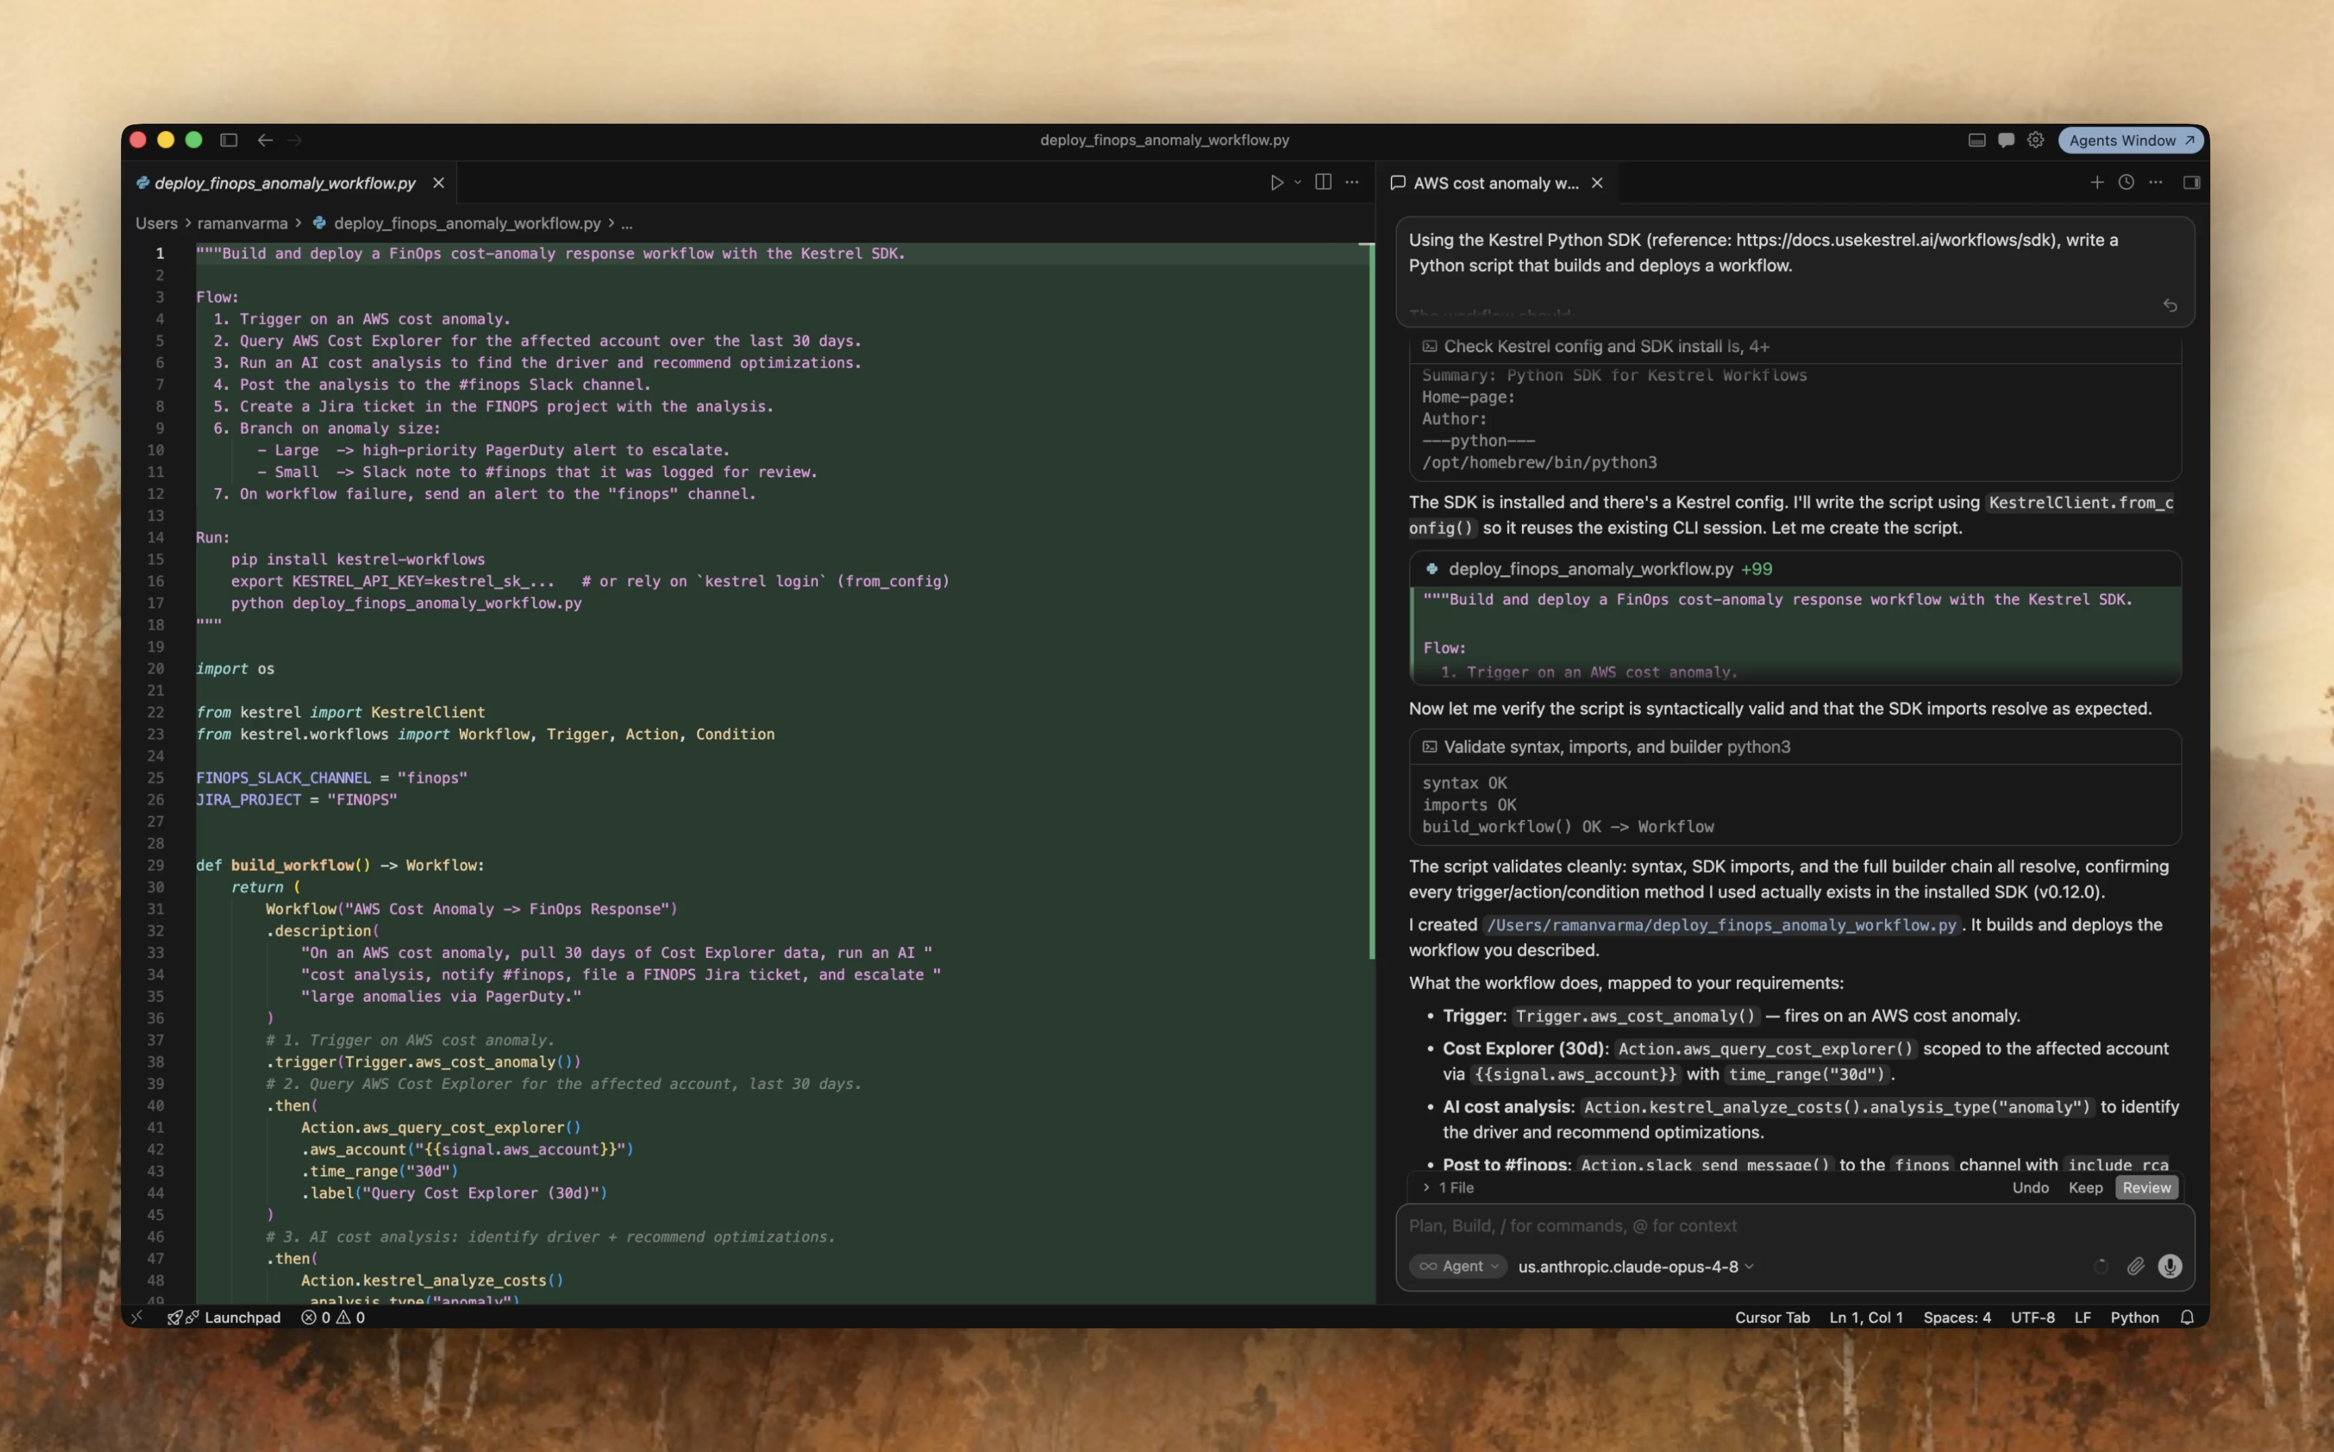Expand Validate syntax, imports, and builder step
Viewport: 2334px width, 1452px height.
pos(1794,746)
